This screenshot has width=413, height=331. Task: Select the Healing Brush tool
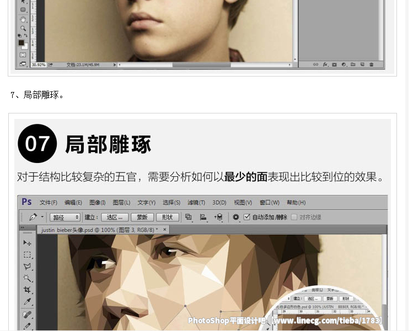[27, 314]
